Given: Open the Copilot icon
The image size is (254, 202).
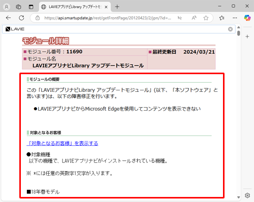Looking at the screenshot, I should 247,18.
